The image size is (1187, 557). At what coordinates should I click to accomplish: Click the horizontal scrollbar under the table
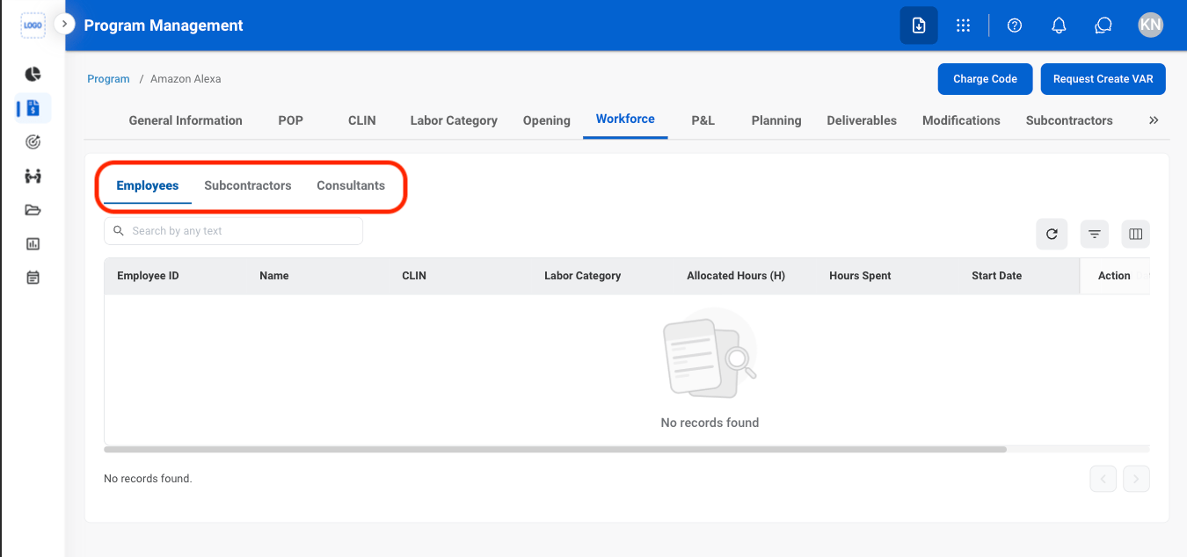pyautogui.click(x=555, y=449)
